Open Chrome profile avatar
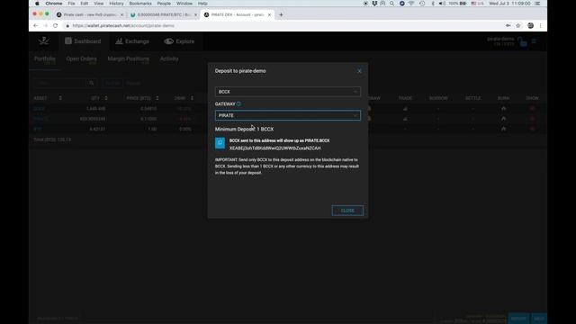The width and height of the screenshot is (576, 324). pyautogui.click(x=530, y=26)
